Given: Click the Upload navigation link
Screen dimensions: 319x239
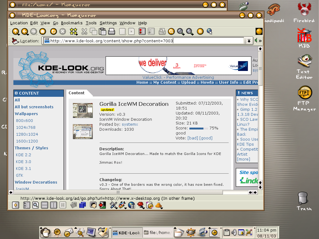Looking at the screenshot, I should pyautogui.click(x=188, y=82).
